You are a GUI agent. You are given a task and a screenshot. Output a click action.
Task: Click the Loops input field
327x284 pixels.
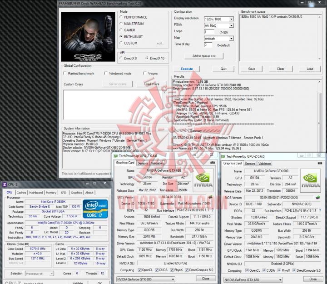point(209,32)
